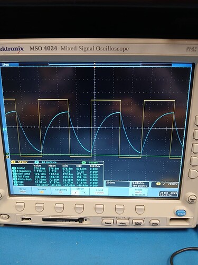Screen dimensions: 198x265
Task: Click the blue D15-D0 button
Action: click(181, 214)
